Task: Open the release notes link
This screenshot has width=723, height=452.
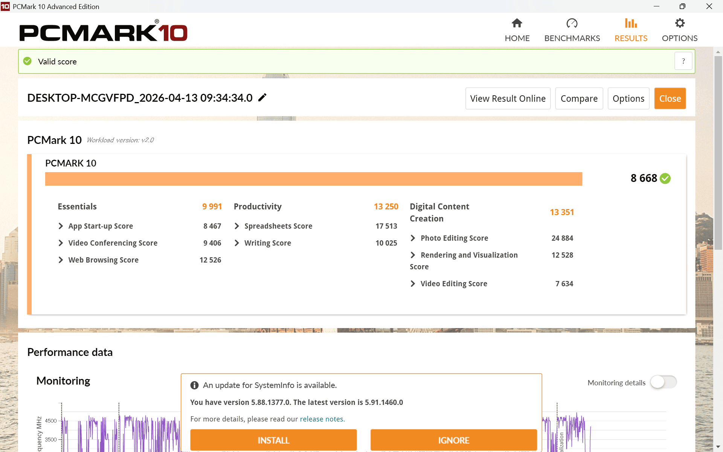Action: [x=322, y=419]
